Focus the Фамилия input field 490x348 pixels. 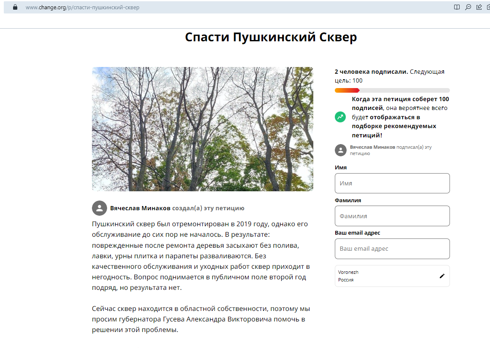[x=392, y=216]
